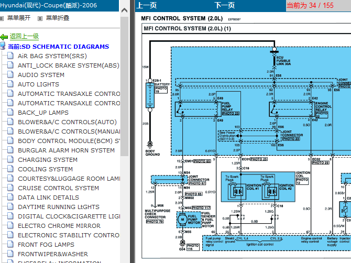The image size is (351, 263).
Task: Click the page icon beside BURGLAR ALARM HORN
Action: 10,150
